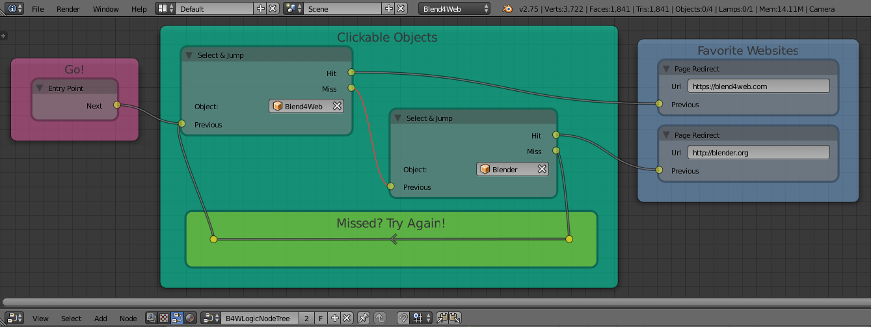Open the Window menu
Screen dimensions: 871x327
pos(105,9)
